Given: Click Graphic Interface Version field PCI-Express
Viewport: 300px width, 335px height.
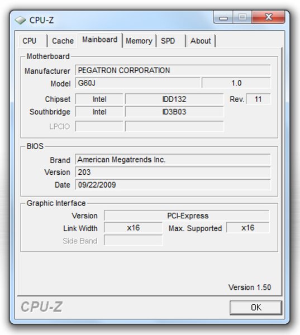Looking at the screenshot, I should coord(187,216).
